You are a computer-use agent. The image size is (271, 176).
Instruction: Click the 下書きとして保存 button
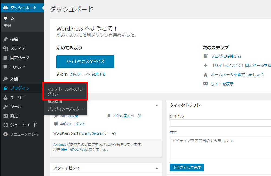tap(187, 167)
